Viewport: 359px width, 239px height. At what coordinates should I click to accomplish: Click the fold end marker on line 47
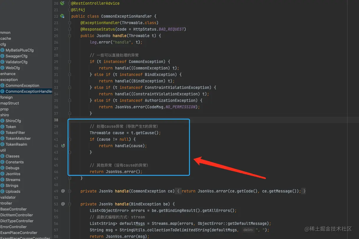pyautogui.click(x=70, y=178)
